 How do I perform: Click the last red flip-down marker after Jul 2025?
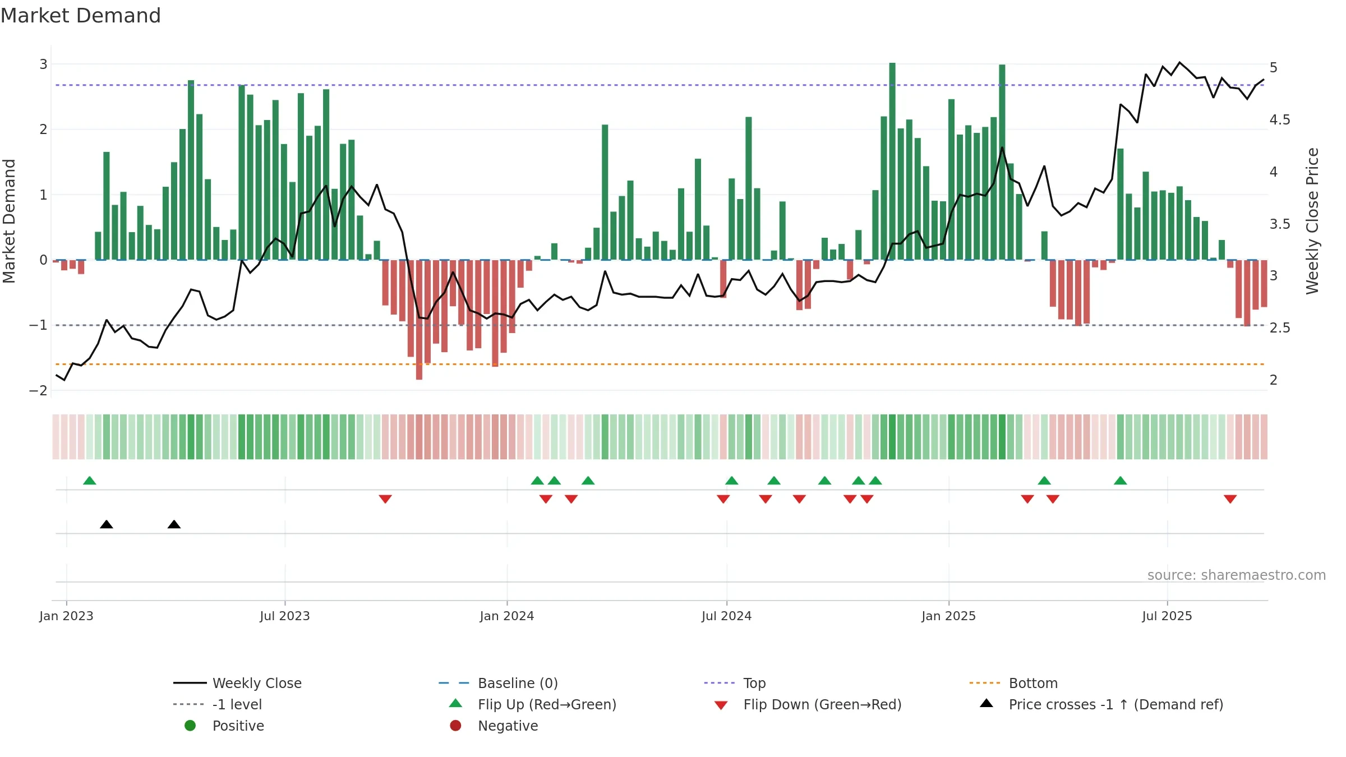coord(1230,499)
